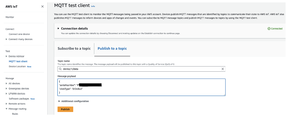Click the Connect section label

(10, 29)
